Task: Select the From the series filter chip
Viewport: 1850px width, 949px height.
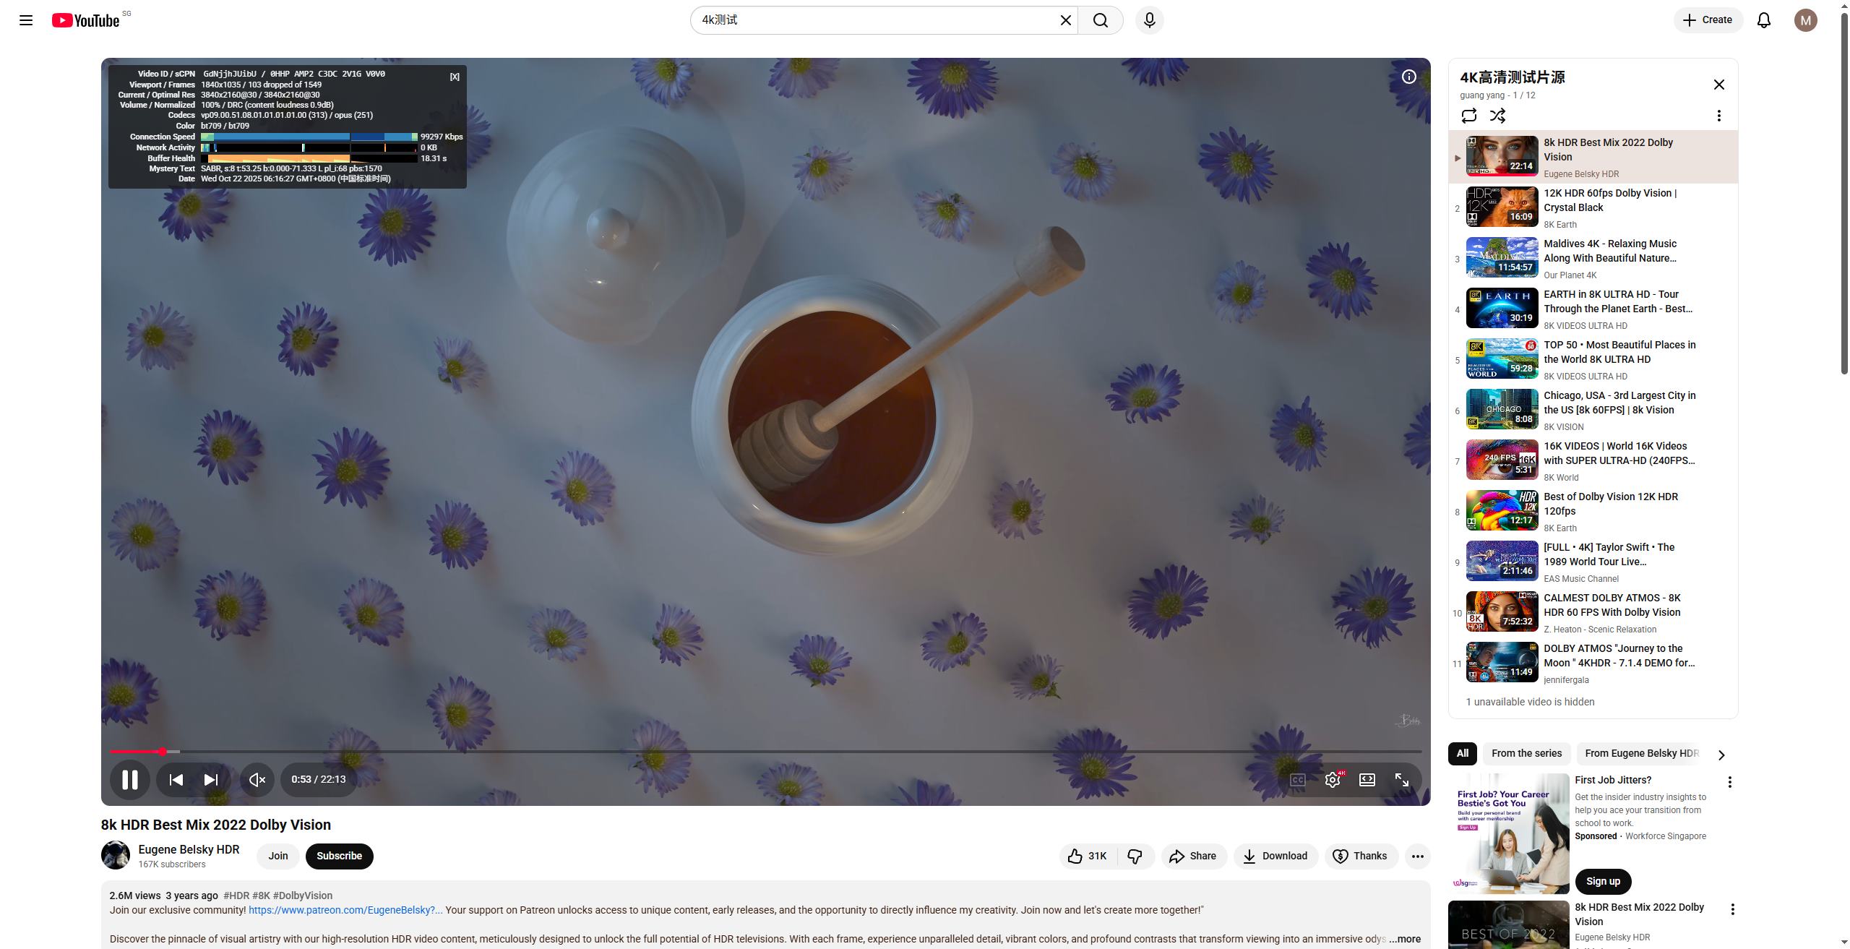Action: (x=1526, y=753)
